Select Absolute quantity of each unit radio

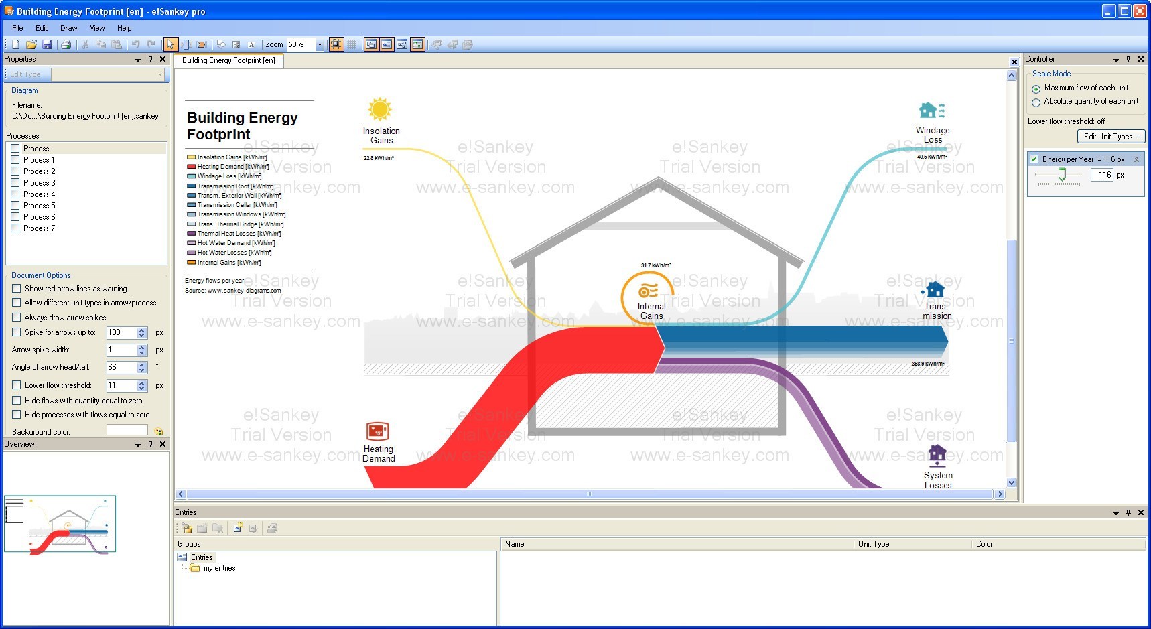tap(1036, 102)
